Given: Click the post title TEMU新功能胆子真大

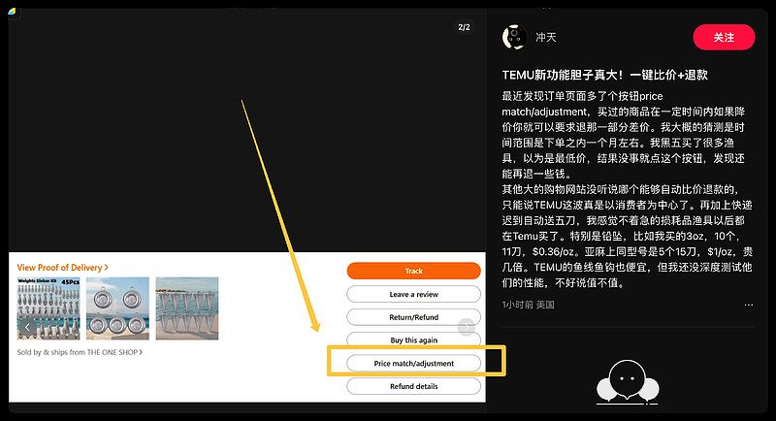Looking at the screenshot, I should click(604, 75).
